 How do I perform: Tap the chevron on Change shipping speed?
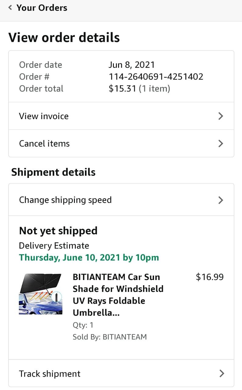tap(221, 200)
